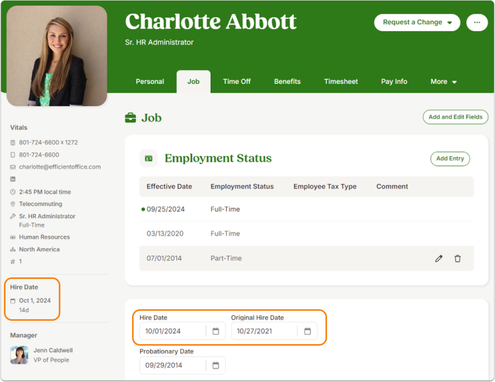495x382 pixels.
Task: Open the three-dot more actions button
Action: (477, 23)
